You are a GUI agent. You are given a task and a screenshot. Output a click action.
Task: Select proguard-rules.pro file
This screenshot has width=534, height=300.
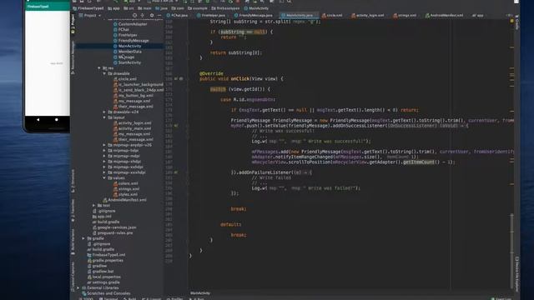[x=113, y=233]
